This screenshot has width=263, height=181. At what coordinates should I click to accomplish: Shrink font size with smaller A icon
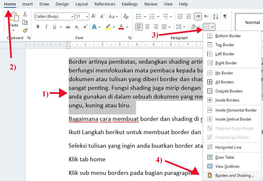click(102, 16)
